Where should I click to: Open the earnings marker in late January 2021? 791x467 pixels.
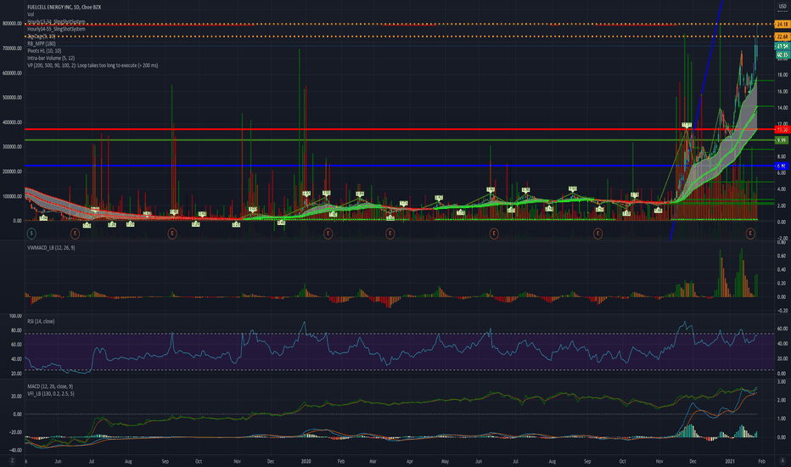click(x=750, y=233)
